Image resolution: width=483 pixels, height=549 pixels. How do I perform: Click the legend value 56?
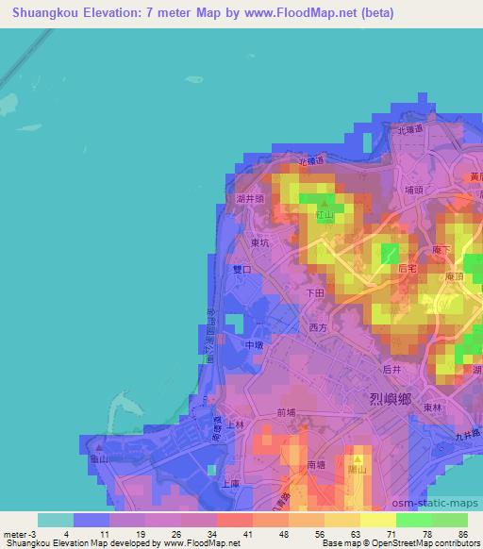point(320,535)
